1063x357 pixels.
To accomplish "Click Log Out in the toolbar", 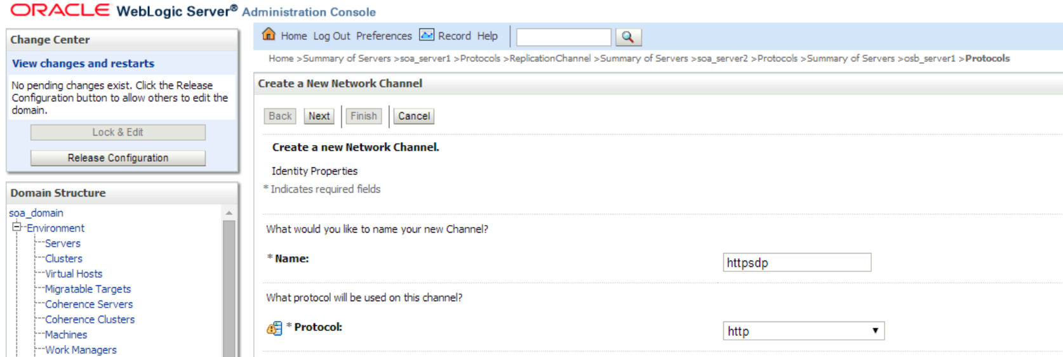I will point(331,36).
